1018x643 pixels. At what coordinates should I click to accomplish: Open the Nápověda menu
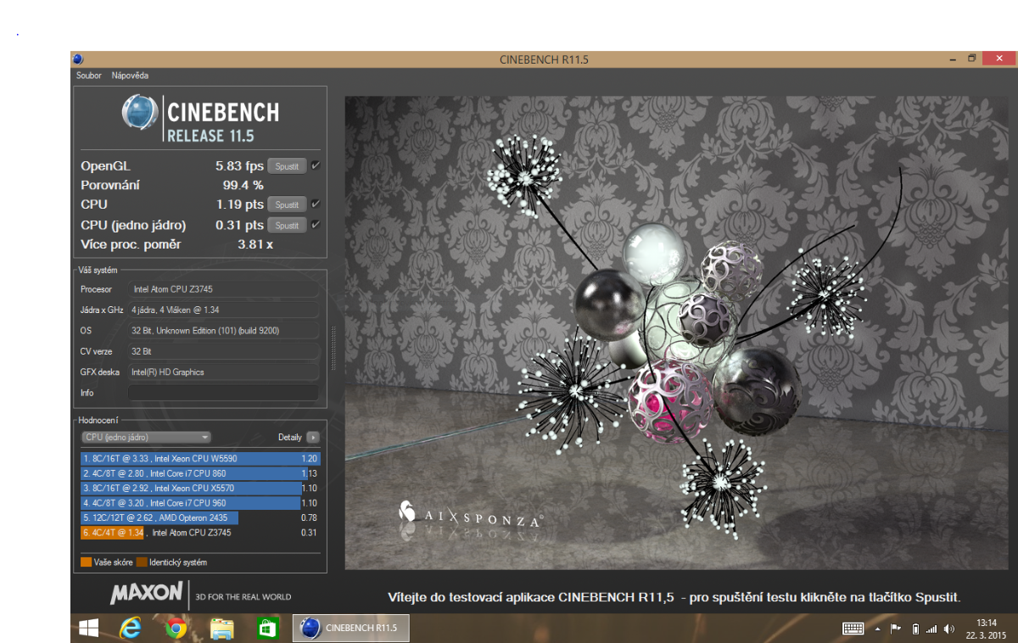pos(130,75)
